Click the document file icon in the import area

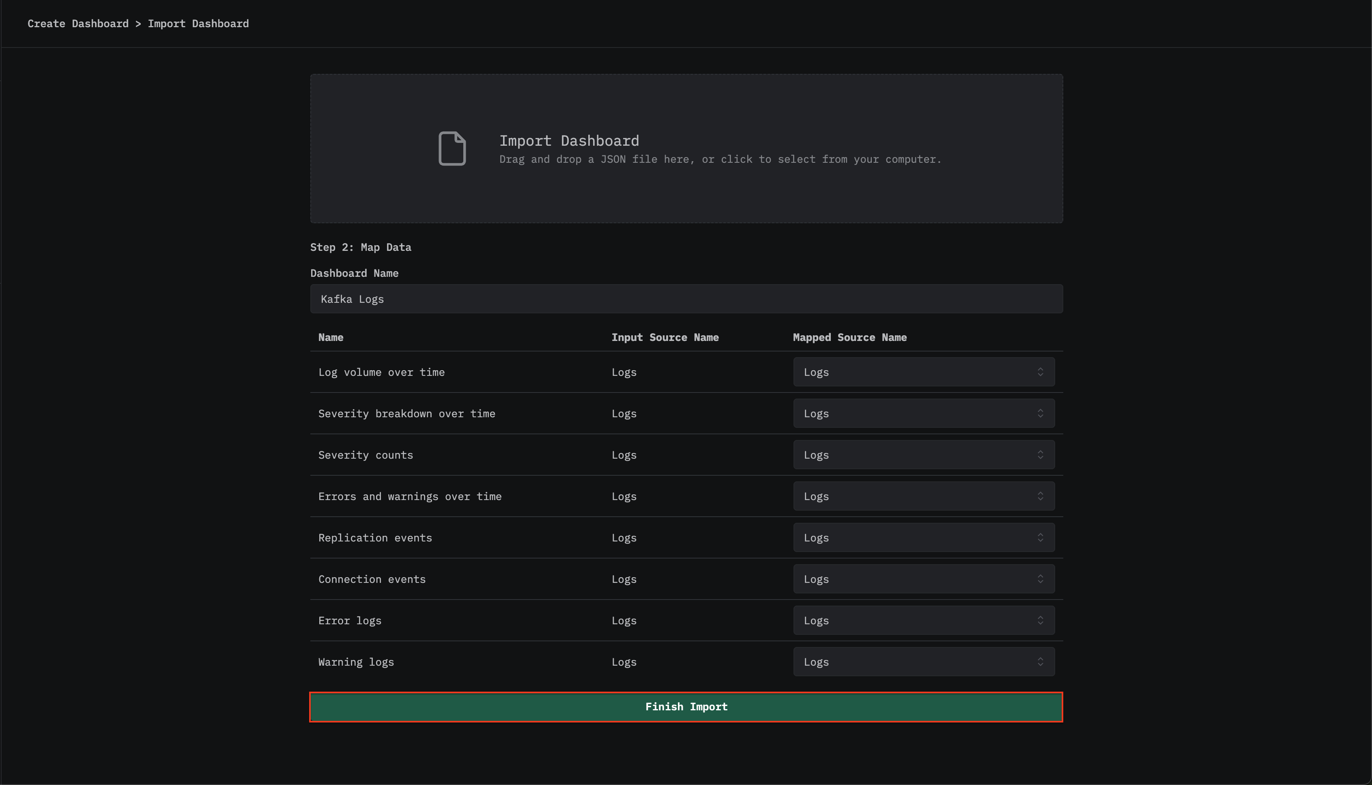[452, 148]
